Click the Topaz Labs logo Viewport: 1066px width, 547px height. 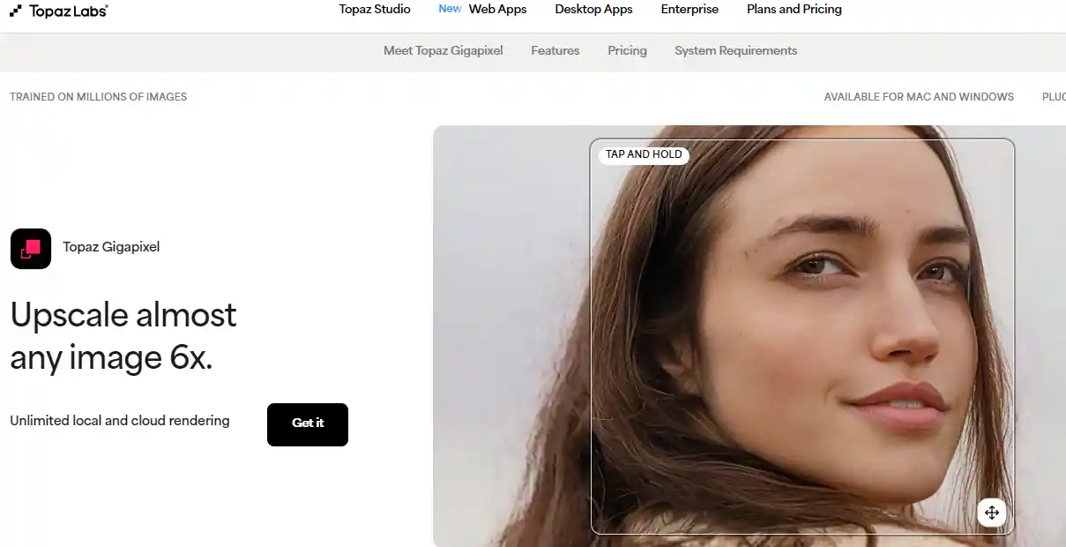click(x=59, y=11)
